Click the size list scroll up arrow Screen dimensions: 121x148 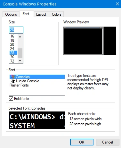click(x=20, y=37)
